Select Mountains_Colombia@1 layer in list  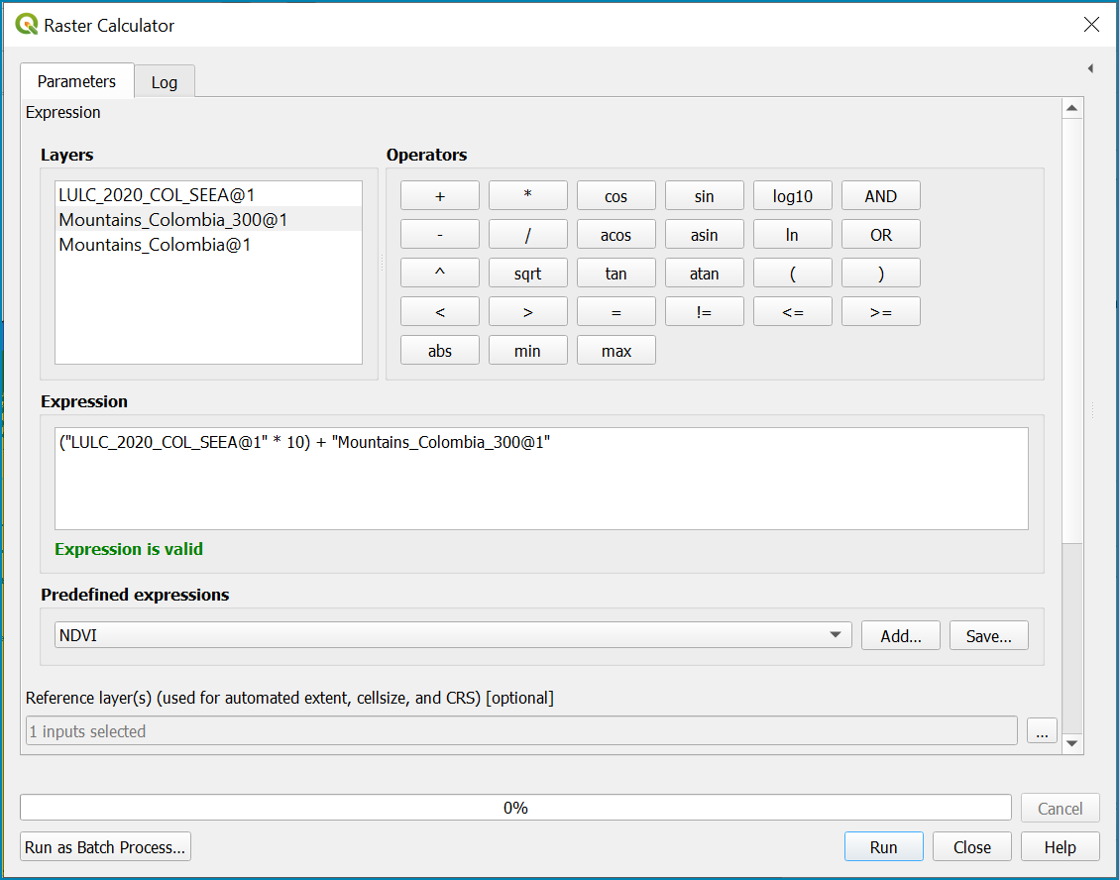click(x=208, y=245)
